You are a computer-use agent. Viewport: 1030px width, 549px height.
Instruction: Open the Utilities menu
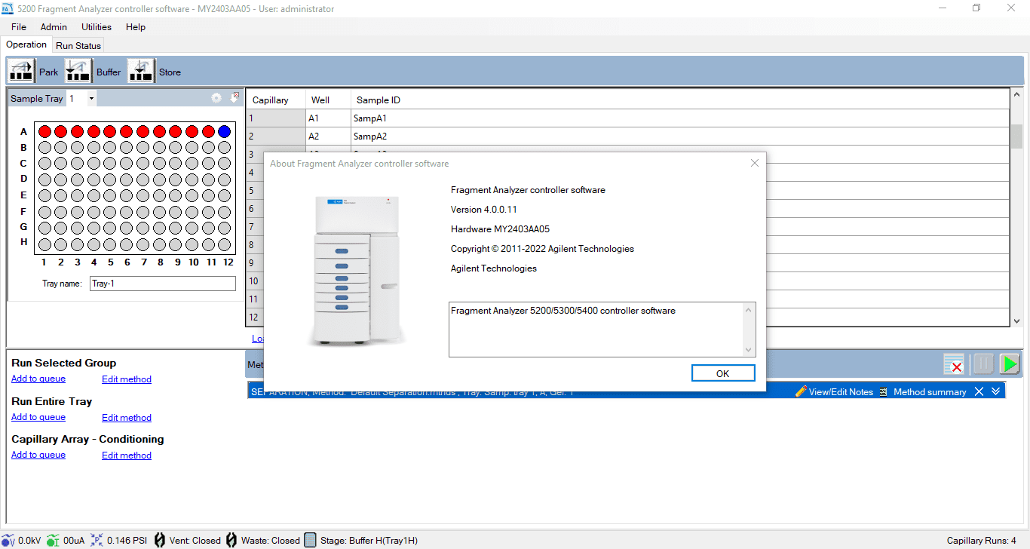[x=96, y=26]
